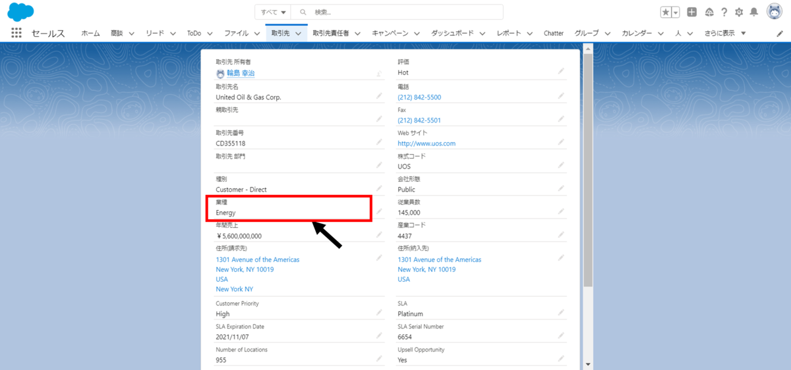Edit the Fax field pencil icon
The height and width of the screenshot is (370, 791).
point(561,119)
